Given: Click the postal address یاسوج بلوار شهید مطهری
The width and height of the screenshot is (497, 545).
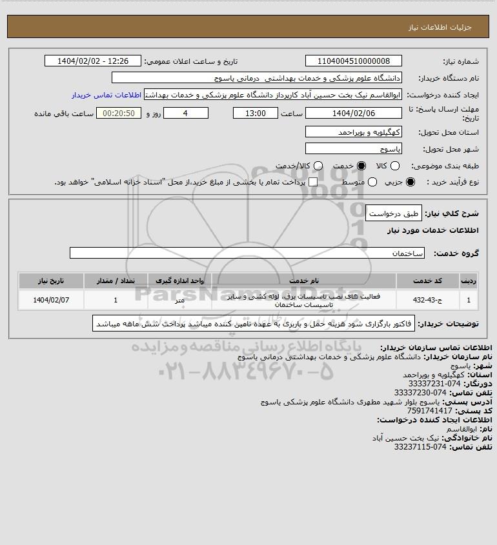Looking at the screenshot, I should (x=350, y=402).
